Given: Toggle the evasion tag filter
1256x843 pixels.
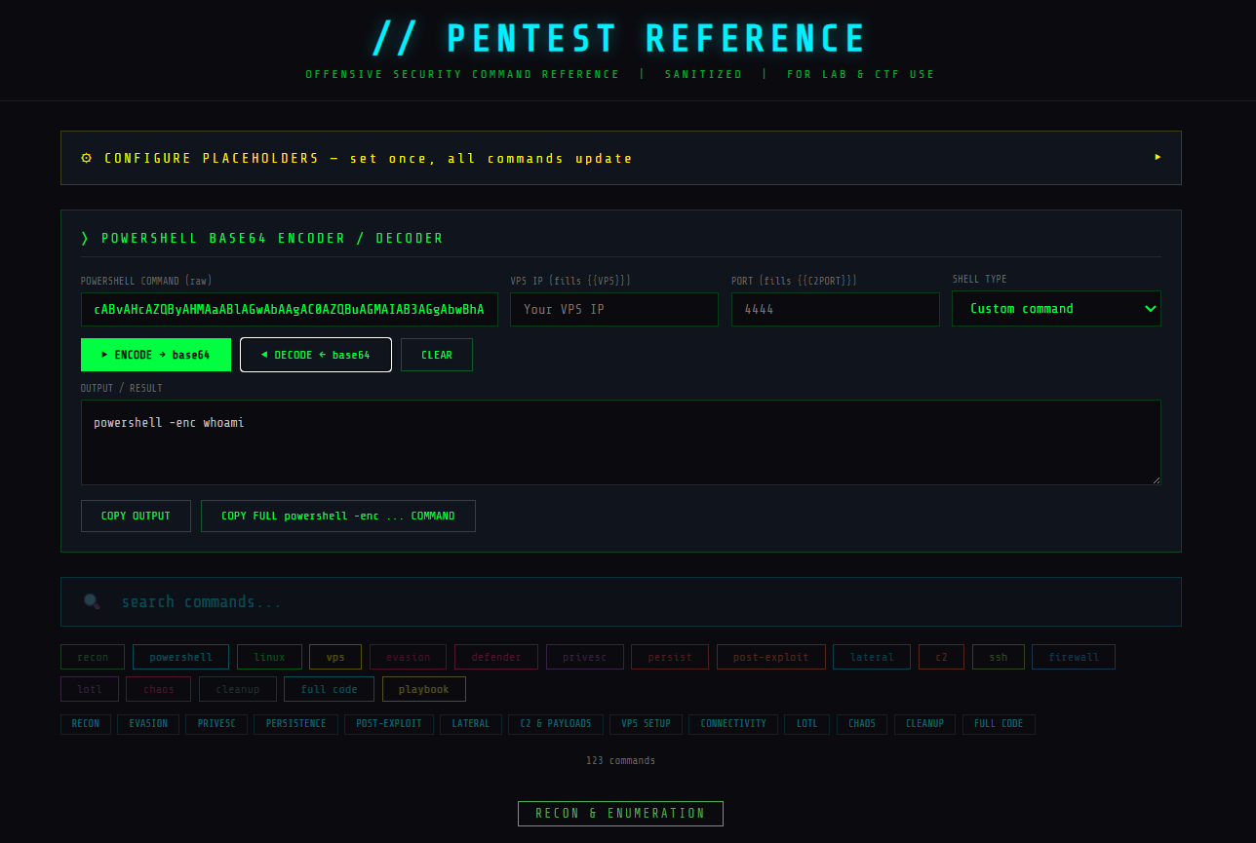Looking at the screenshot, I should [x=408, y=657].
